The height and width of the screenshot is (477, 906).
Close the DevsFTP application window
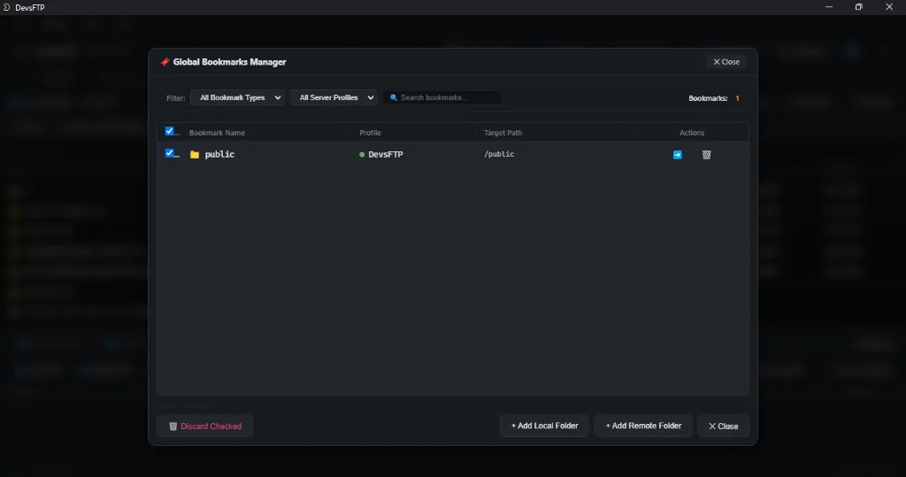click(889, 7)
